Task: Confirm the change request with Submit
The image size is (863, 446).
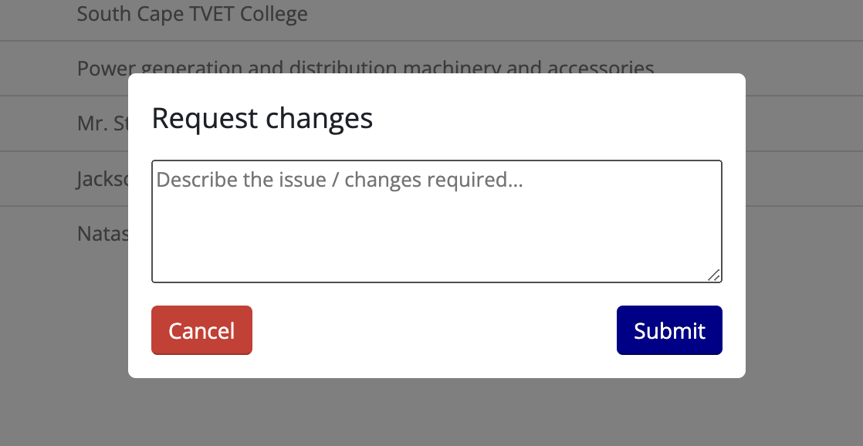Action: (x=668, y=330)
